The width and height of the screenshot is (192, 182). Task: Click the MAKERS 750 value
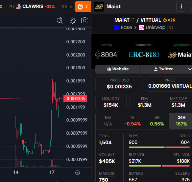104,180
